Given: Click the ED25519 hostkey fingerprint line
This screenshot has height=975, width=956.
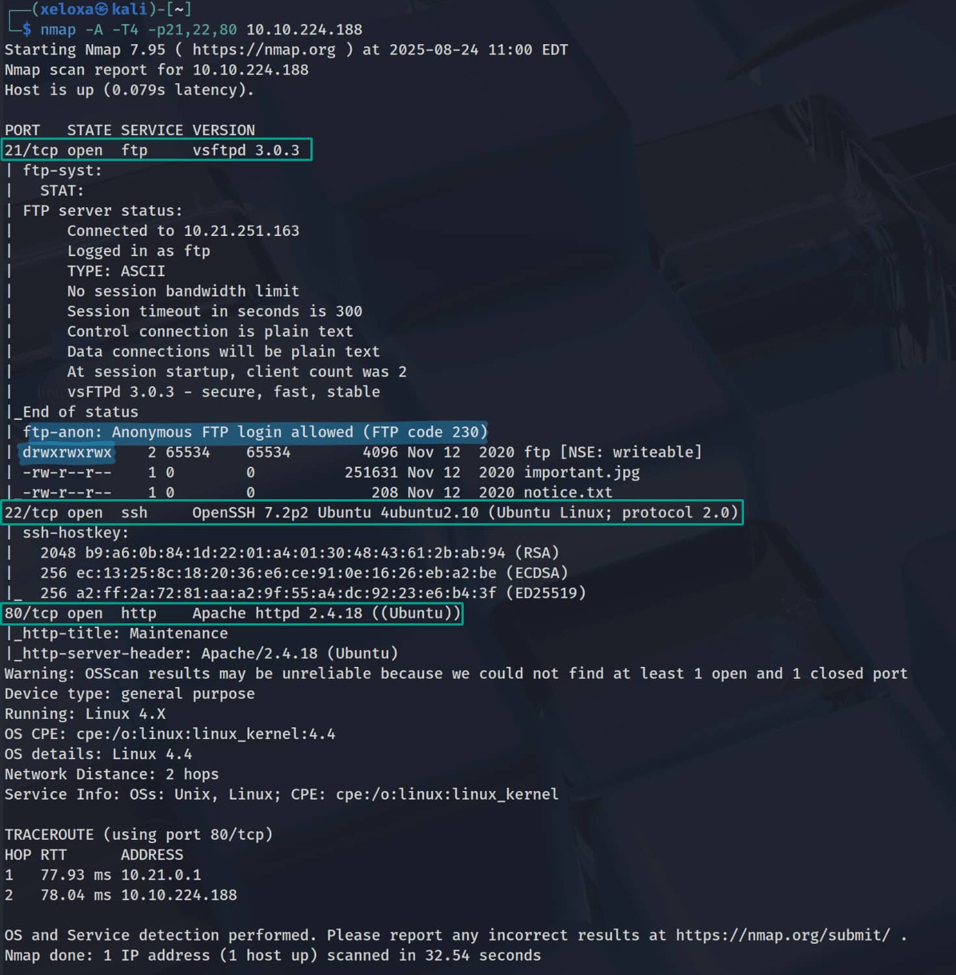Looking at the screenshot, I should [312, 593].
